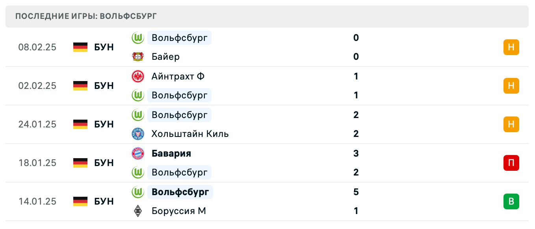Open the Вольфсбург team name link
This screenshot has height=229, width=535.
(x=180, y=38)
